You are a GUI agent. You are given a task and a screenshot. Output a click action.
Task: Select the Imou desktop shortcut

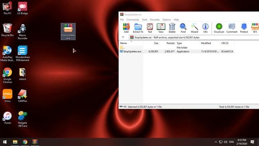coord(7,96)
